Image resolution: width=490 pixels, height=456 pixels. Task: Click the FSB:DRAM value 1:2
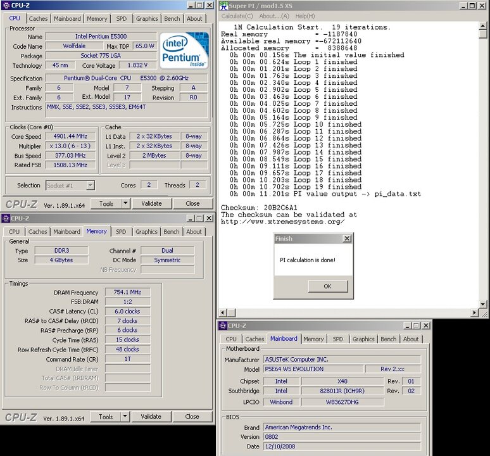(127, 302)
